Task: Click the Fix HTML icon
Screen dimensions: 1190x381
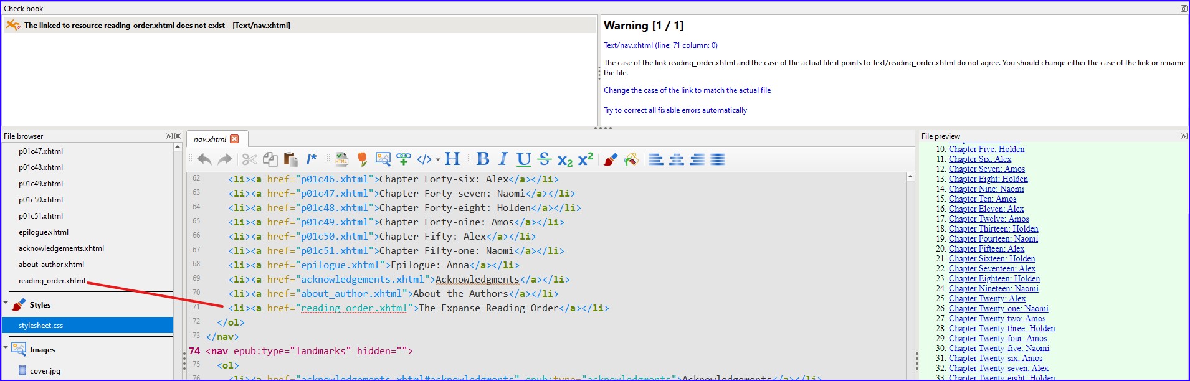Action: [x=341, y=159]
